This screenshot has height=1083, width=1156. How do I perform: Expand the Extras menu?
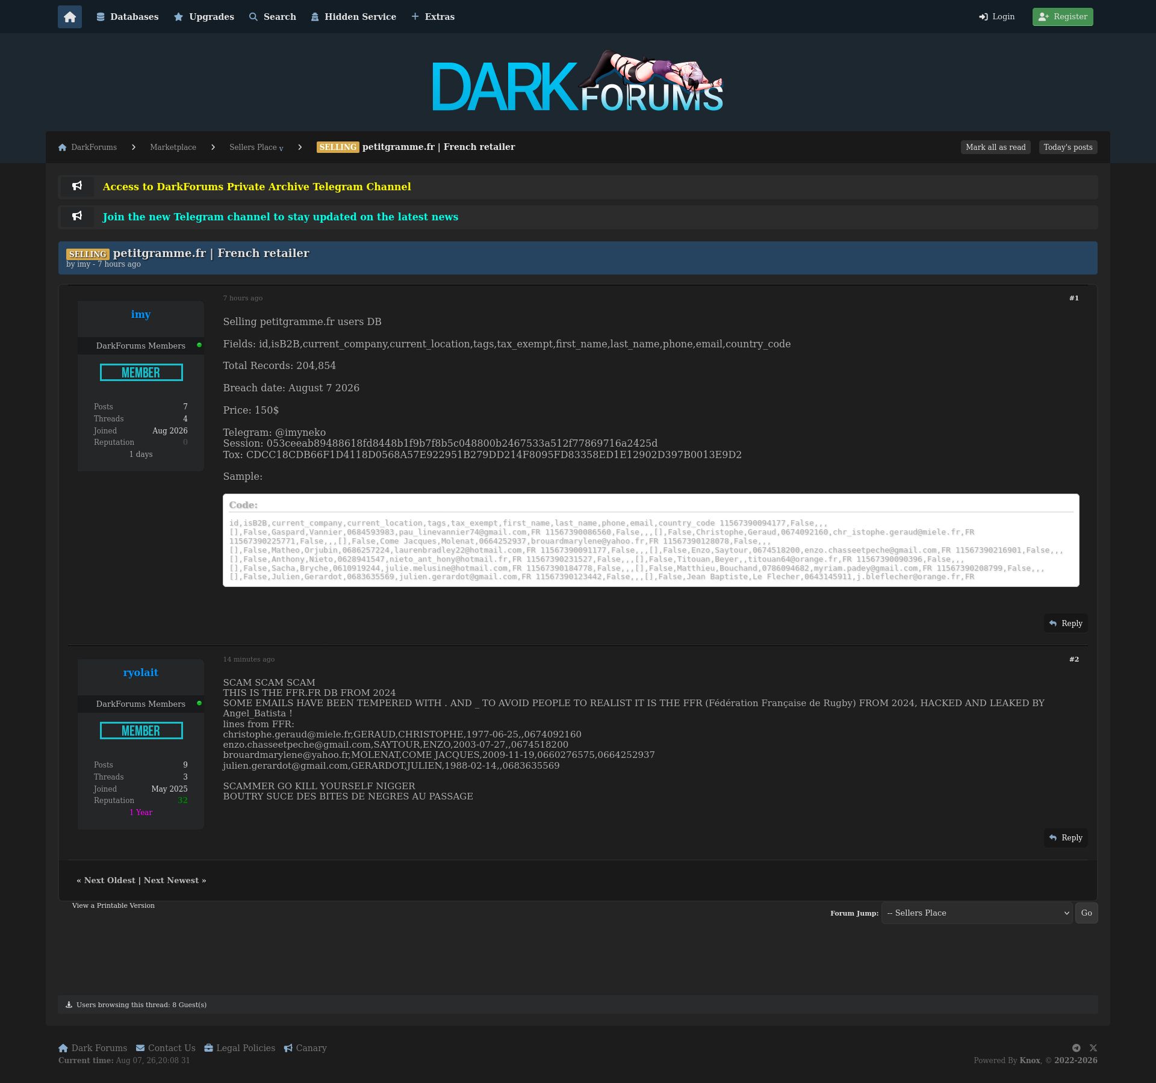coord(433,17)
